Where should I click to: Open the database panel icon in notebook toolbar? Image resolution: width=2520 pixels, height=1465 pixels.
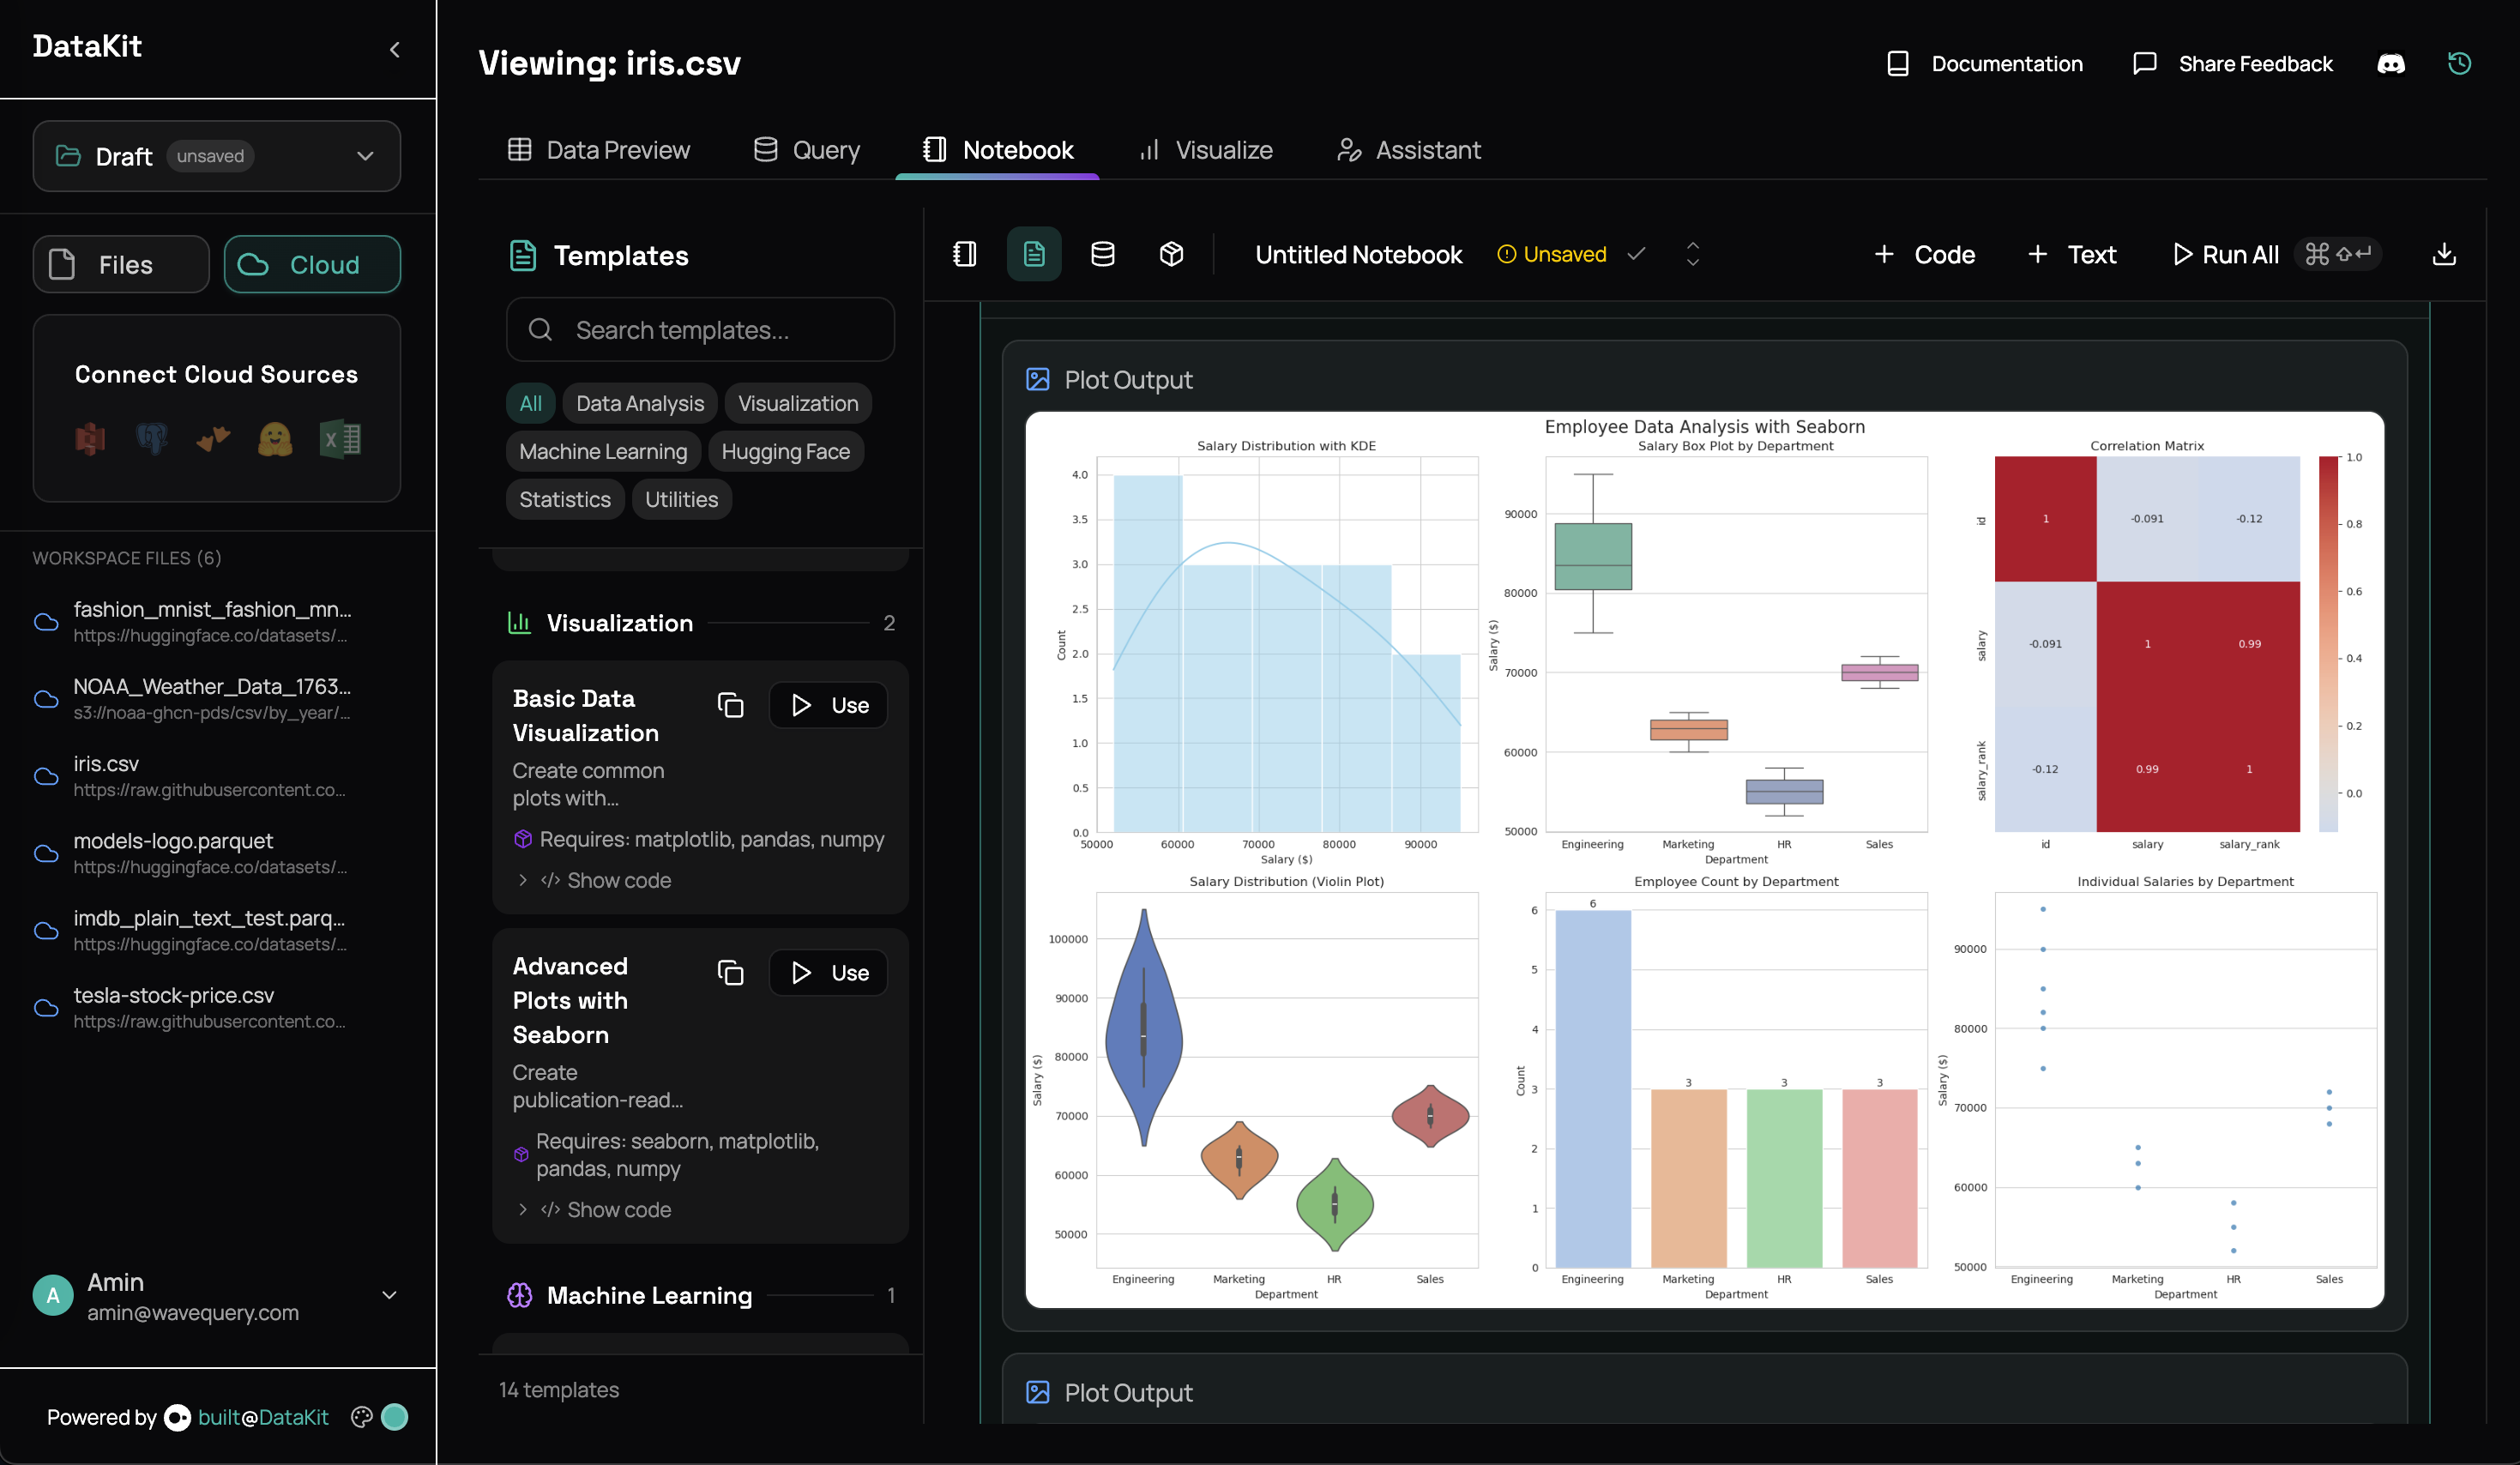click(1102, 254)
